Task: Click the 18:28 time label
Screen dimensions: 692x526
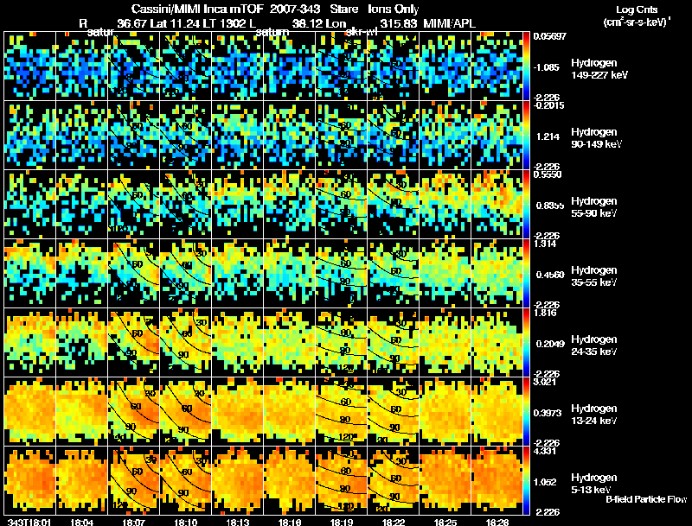Action: [x=497, y=522]
